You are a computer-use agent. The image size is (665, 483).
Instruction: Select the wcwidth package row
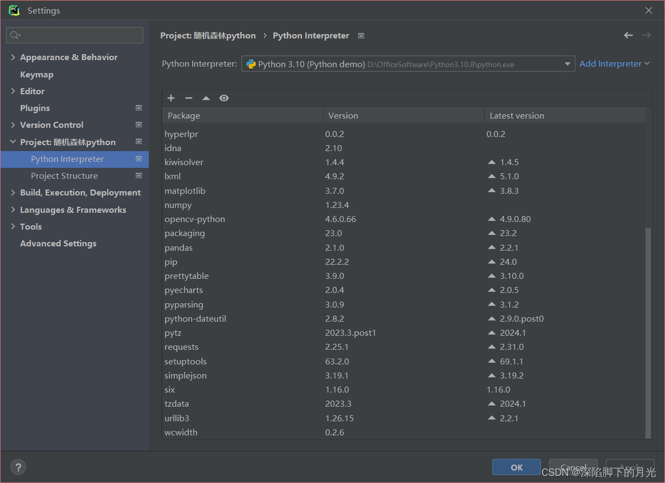(404, 432)
